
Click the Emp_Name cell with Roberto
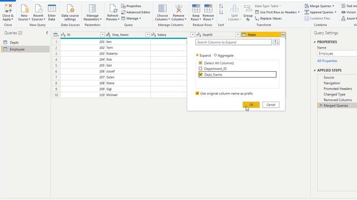tap(128, 54)
